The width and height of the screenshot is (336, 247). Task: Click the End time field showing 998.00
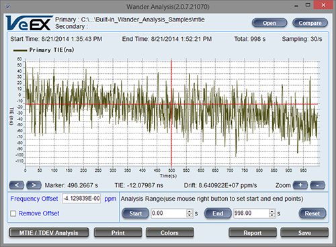(x=251, y=213)
